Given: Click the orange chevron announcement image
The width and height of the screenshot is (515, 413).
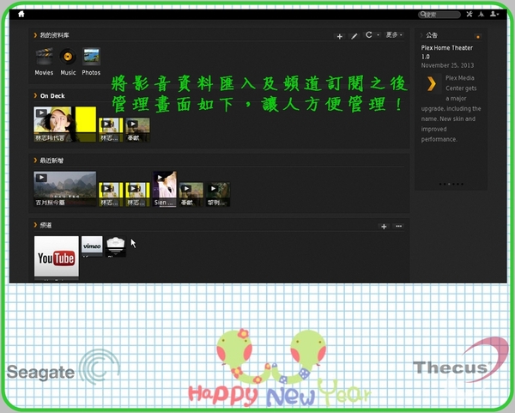Looking at the screenshot, I should coord(432,83).
